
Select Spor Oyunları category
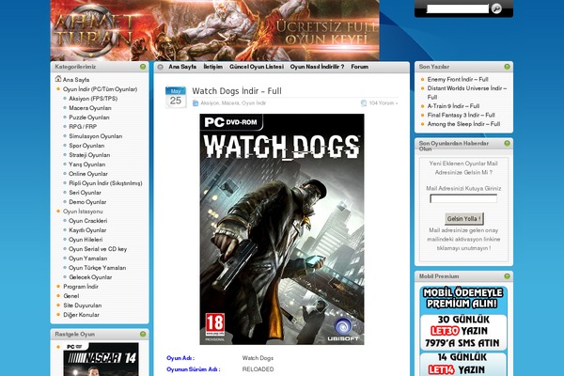[x=86, y=146]
